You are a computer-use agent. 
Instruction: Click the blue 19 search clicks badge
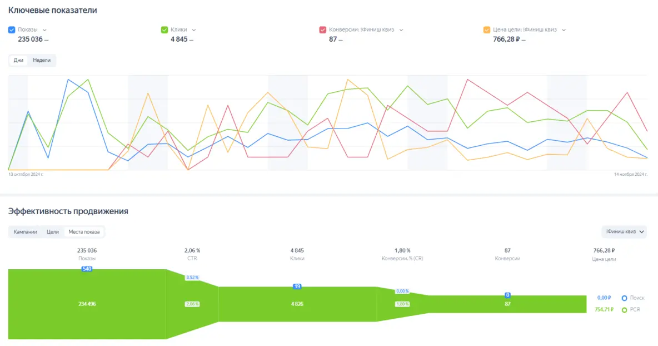(x=297, y=286)
